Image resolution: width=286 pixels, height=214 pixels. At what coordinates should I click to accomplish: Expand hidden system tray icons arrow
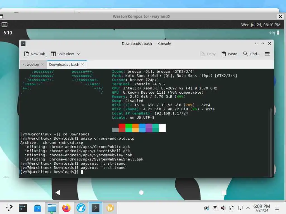click(x=248, y=208)
